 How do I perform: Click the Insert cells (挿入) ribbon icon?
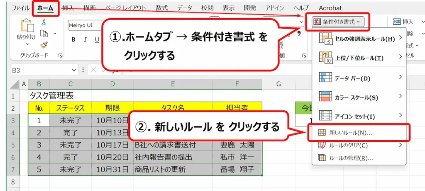click(397, 22)
